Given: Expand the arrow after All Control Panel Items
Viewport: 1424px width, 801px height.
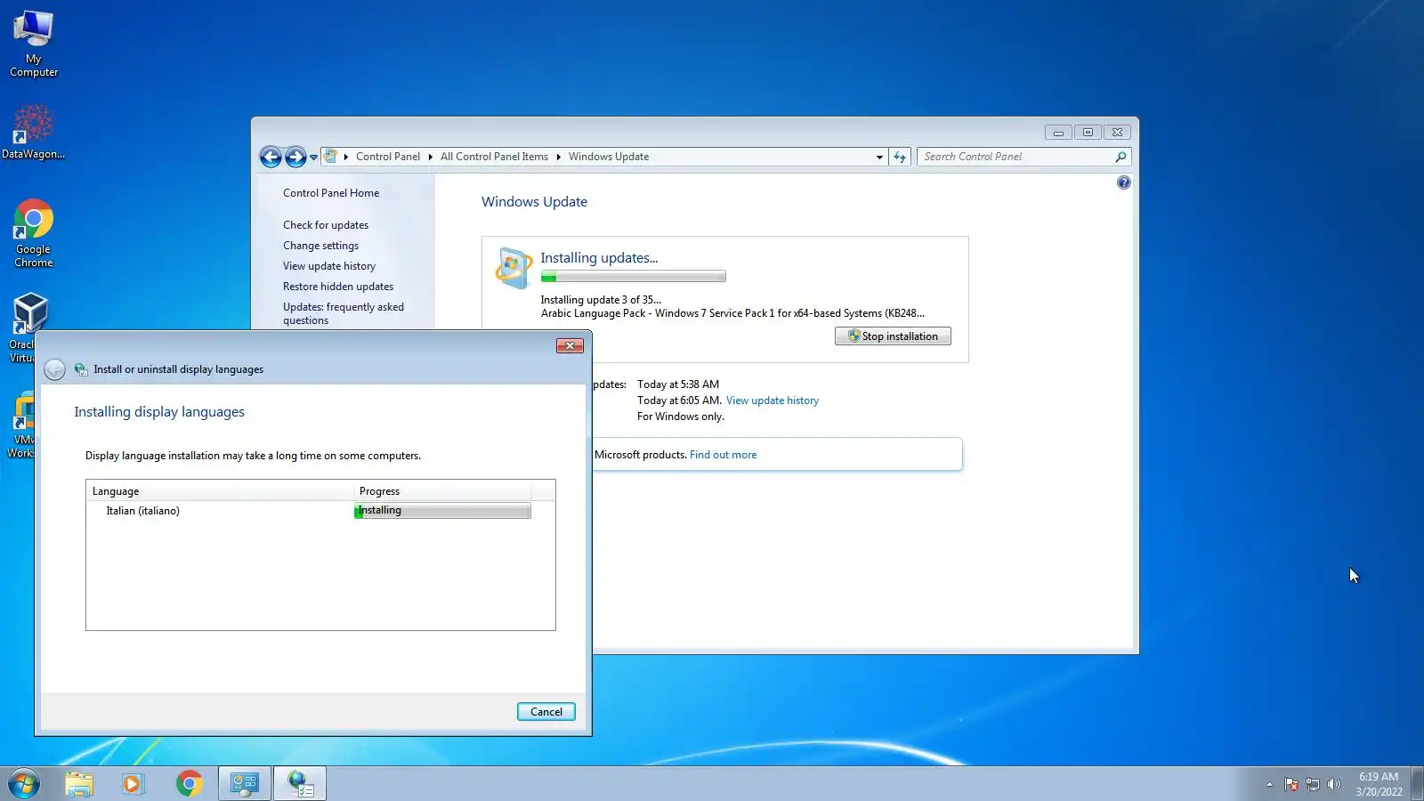Looking at the screenshot, I should coord(559,157).
